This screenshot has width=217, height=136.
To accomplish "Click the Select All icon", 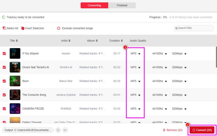I will coord(4,28).
